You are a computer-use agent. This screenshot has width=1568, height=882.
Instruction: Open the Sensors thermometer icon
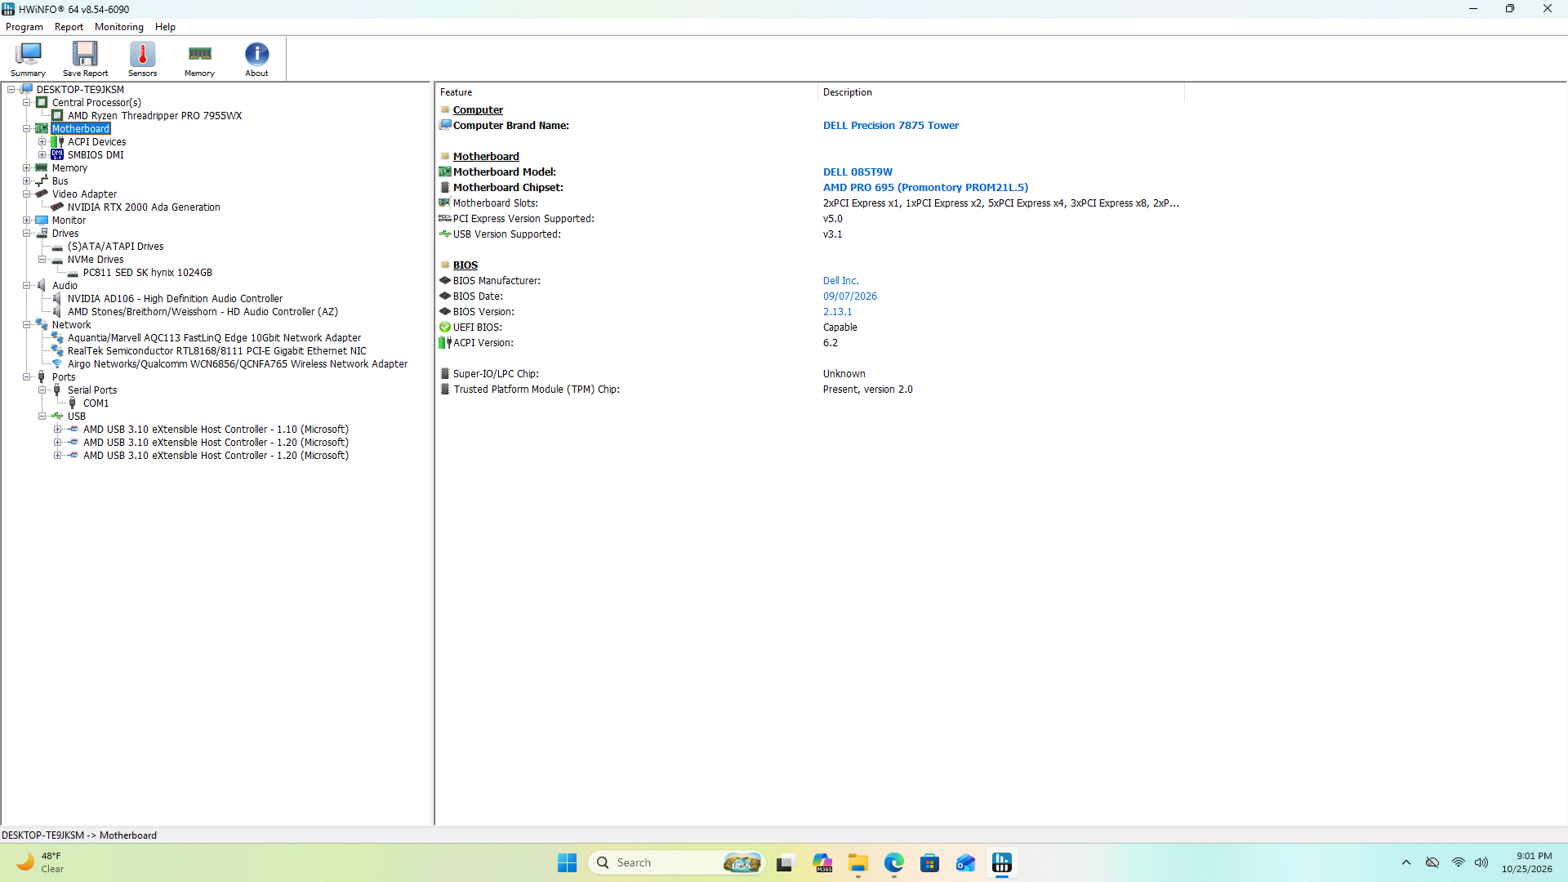point(142,59)
